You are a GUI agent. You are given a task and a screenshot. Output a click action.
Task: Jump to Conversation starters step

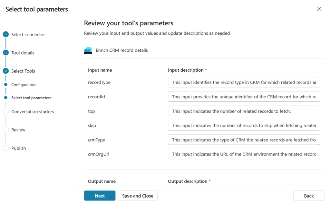click(x=33, y=112)
